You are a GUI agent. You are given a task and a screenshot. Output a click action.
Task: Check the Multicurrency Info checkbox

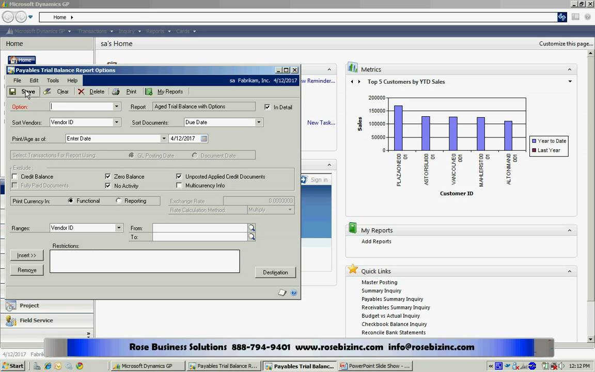tap(179, 185)
